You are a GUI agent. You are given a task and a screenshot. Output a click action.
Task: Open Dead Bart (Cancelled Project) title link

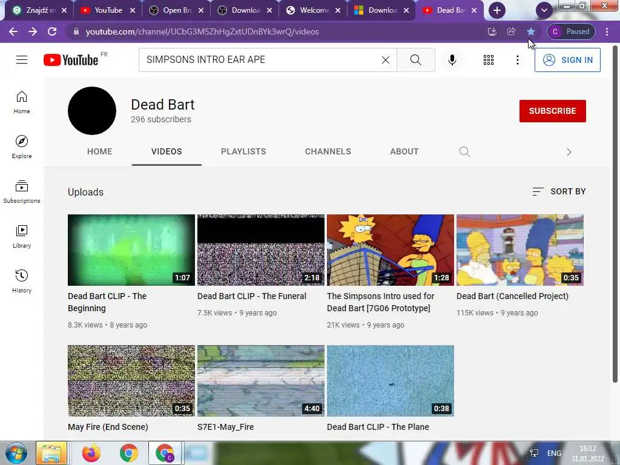click(x=512, y=296)
